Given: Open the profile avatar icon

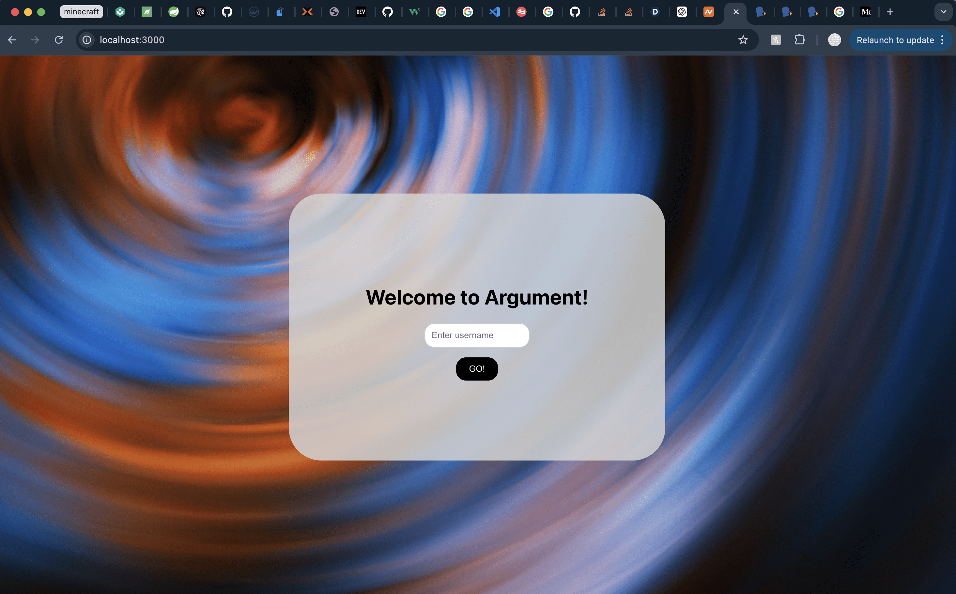Looking at the screenshot, I should [834, 40].
